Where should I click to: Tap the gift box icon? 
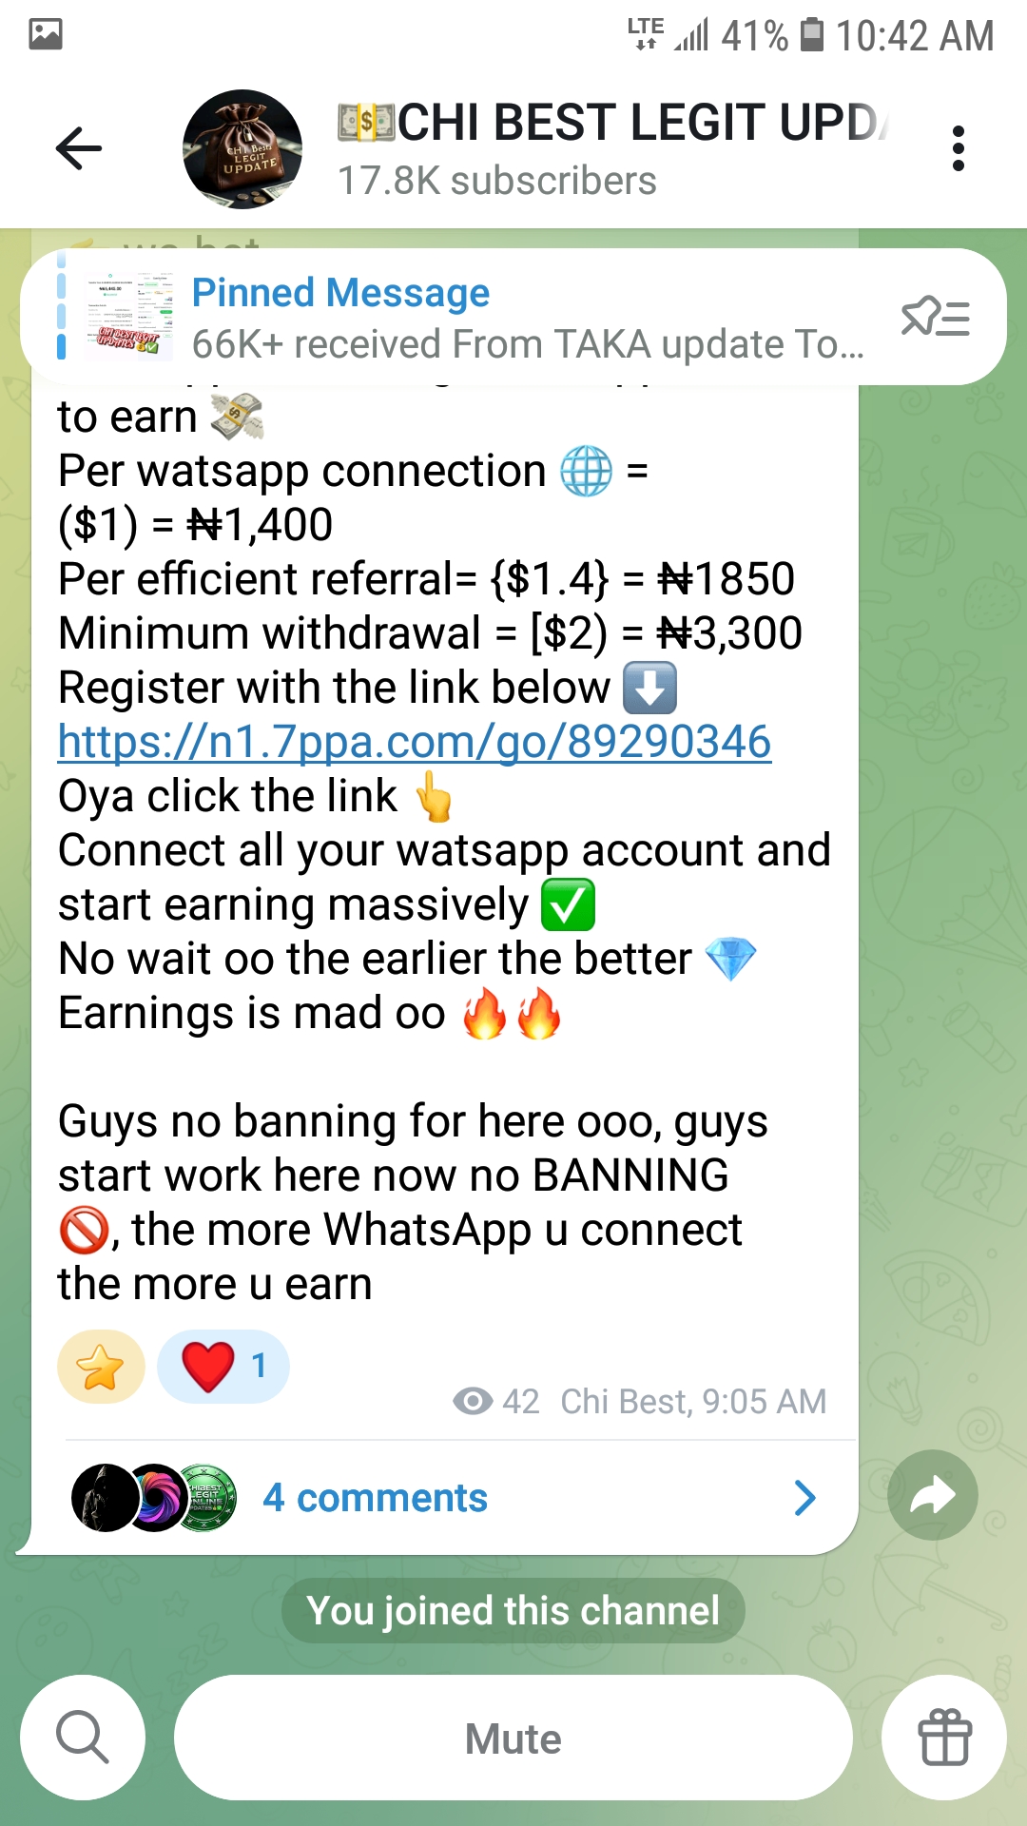pos(944,1738)
